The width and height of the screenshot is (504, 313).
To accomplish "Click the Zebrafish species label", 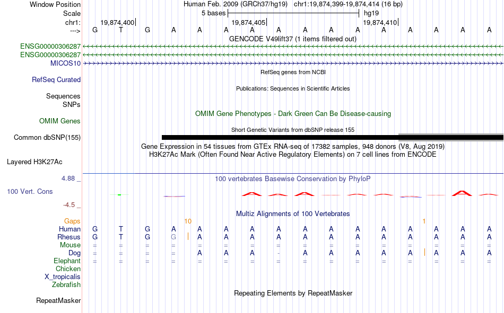I will pyautogui.click(x=66, y=285).
